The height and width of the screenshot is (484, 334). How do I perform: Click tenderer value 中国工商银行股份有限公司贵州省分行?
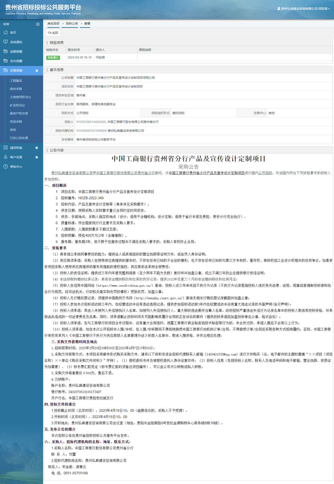click(x=133, y=122)
